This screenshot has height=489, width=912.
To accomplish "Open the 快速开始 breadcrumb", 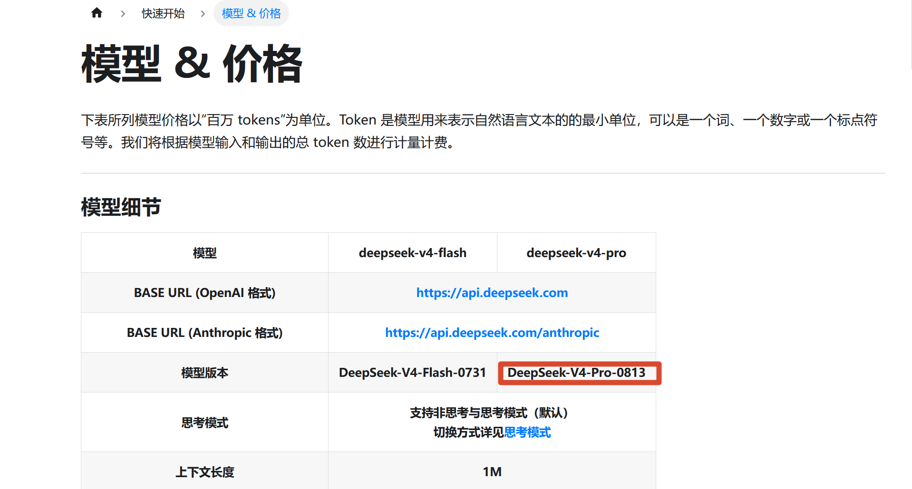I will pyautogui.click(x=163, y=13).
